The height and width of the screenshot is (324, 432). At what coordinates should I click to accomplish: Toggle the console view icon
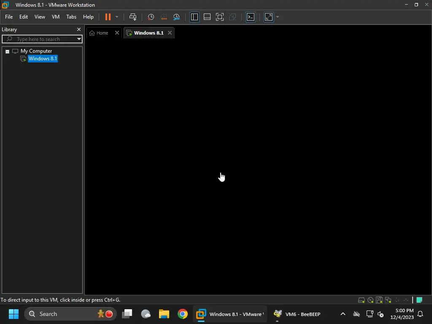click(251, 17)
